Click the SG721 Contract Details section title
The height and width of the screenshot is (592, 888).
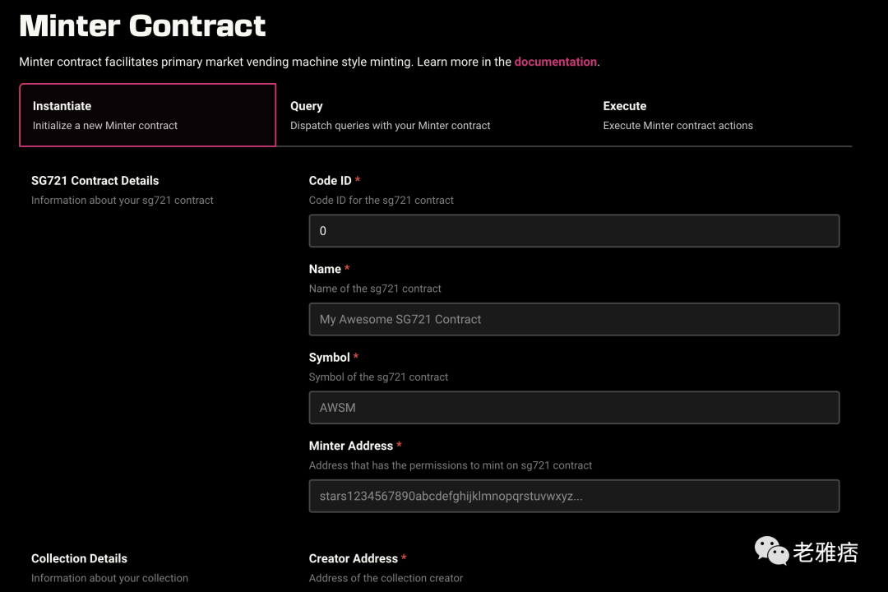[95, 181]
